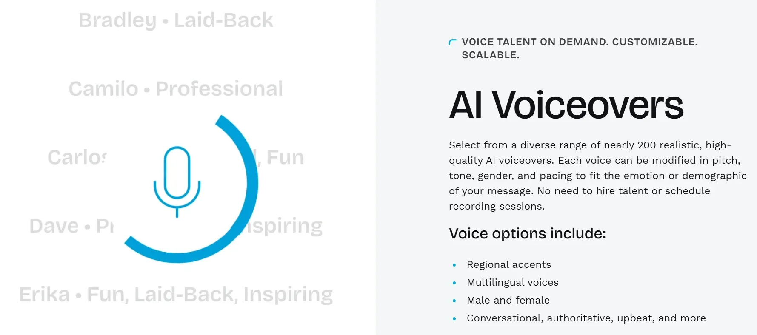Click the Regional accents list item
This screenshot has height=335, width=757.
509,264
